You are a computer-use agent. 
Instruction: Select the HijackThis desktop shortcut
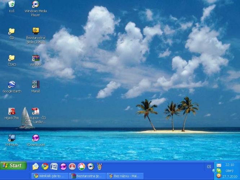coord(12,114)
